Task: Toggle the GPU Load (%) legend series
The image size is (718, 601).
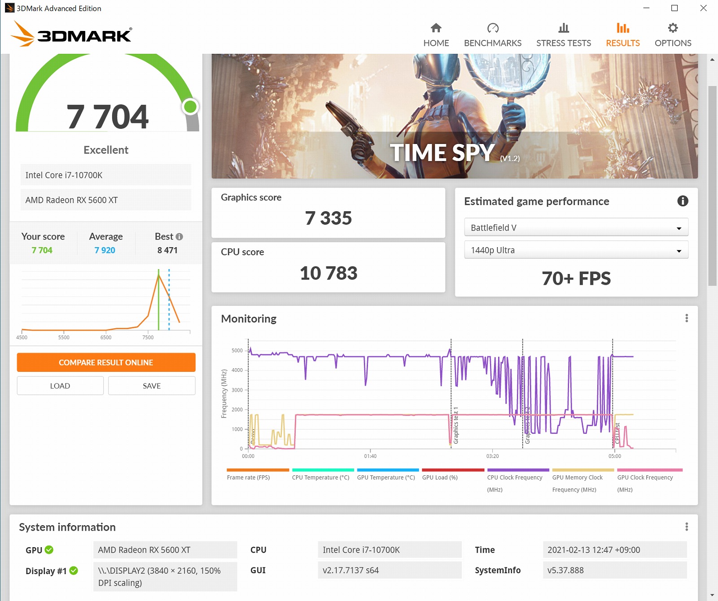Action: (440, 478)
